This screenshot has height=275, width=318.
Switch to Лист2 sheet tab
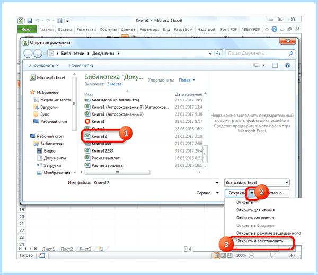click(67, 249)
